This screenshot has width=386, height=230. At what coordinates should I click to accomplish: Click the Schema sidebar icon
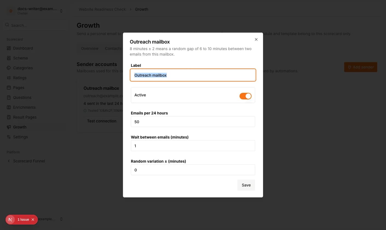9,58
